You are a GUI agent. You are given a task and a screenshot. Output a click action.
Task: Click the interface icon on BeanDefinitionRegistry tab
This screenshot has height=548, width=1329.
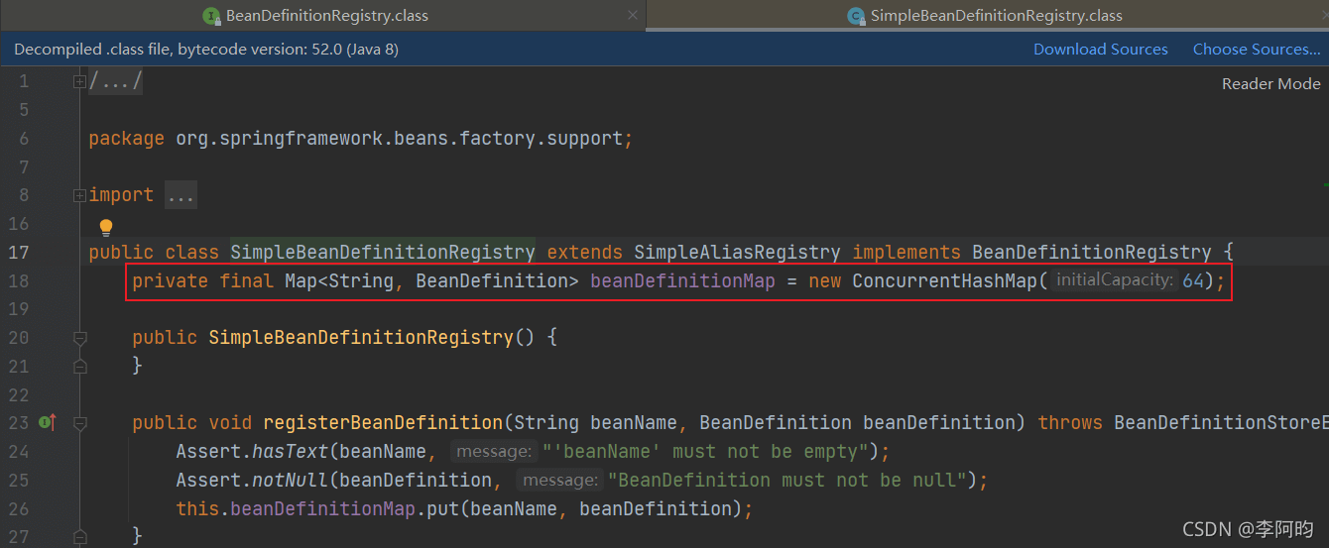210,16
